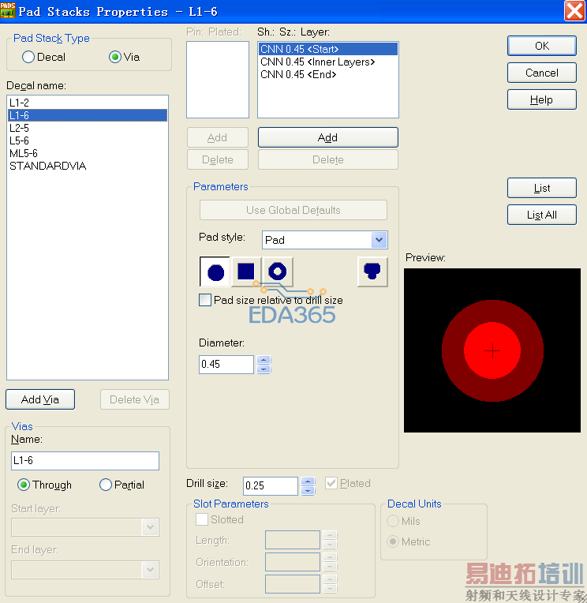This screenshot has height=603, width=587.
Task: Click the Vias Name input field
Action: pyautogui.click(x=85, y=461)
